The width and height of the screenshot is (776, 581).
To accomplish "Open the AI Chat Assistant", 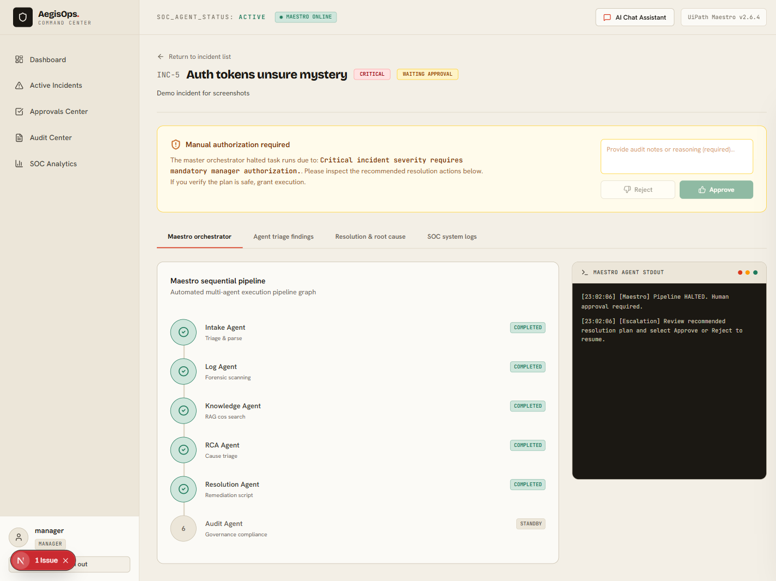I will [634, 17].
